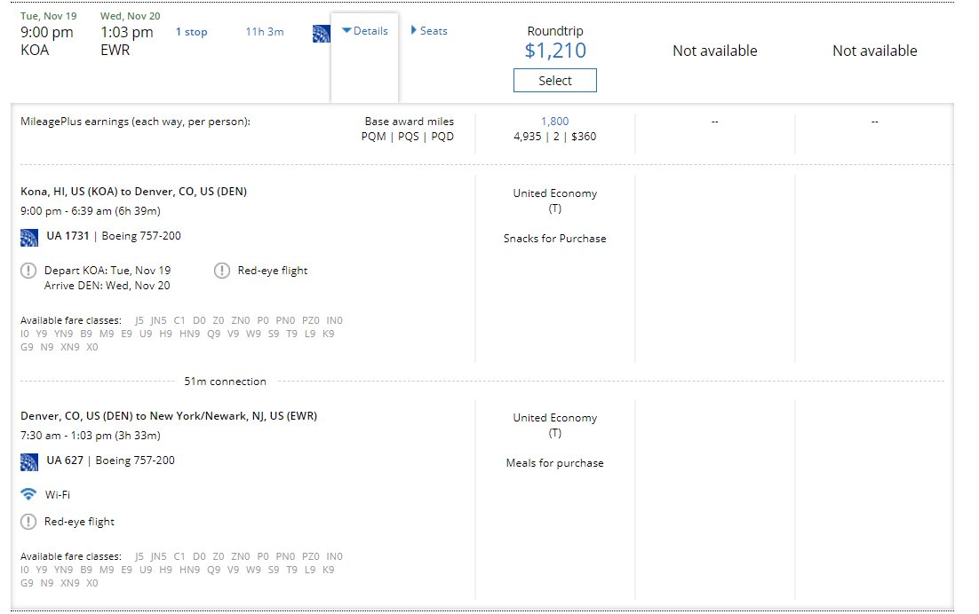The height and width of the screenshot is (614, 979).
Task: Click Meals for purchase text
Action: coord(554,462)
